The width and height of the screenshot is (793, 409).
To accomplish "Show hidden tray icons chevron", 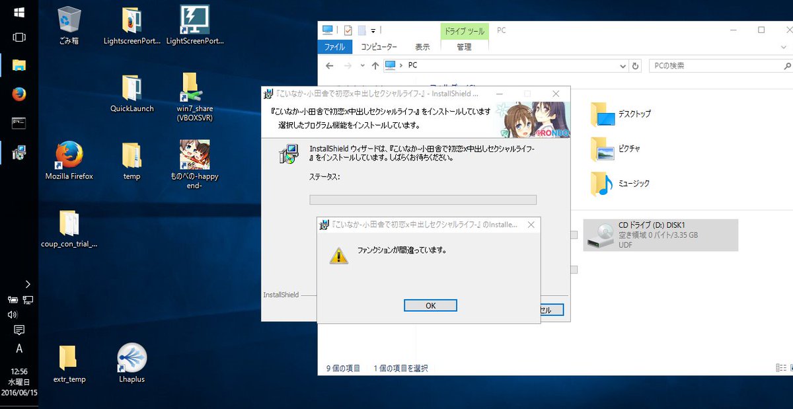I will coord(28,284).
